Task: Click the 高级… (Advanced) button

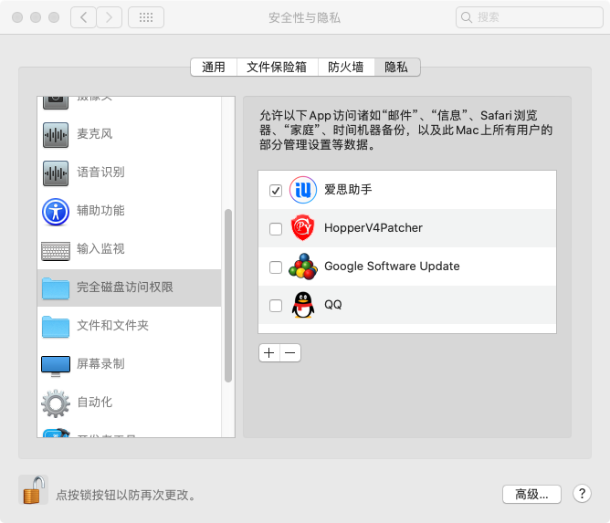Action: (x=531, y=494)
